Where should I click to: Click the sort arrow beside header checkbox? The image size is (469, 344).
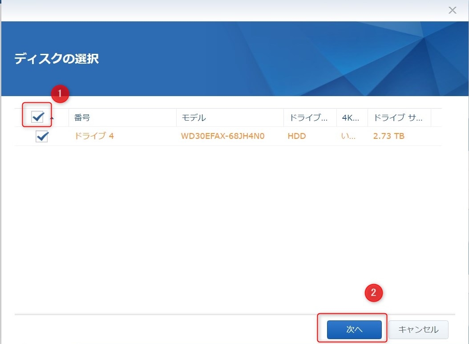pos(52,118)
